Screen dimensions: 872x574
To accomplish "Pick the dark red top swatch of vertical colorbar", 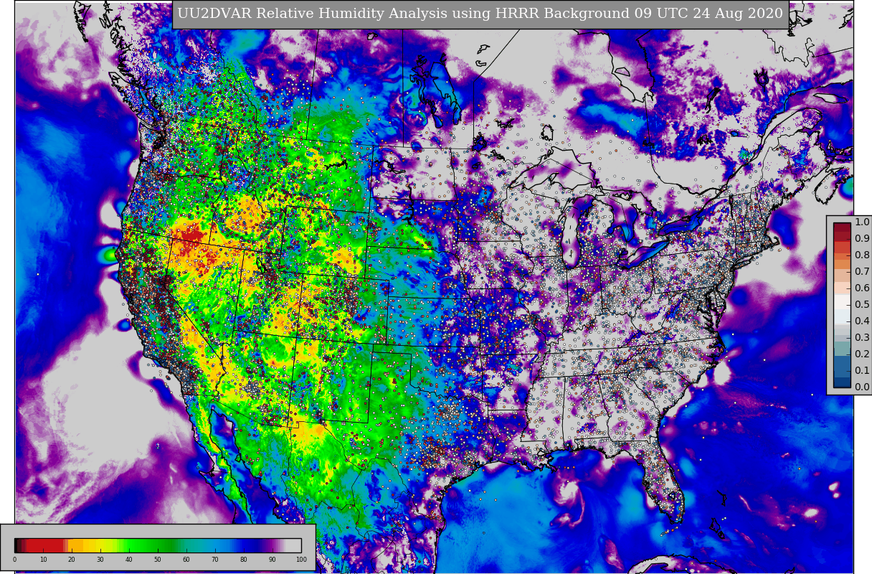I will [x=842, y=227].
